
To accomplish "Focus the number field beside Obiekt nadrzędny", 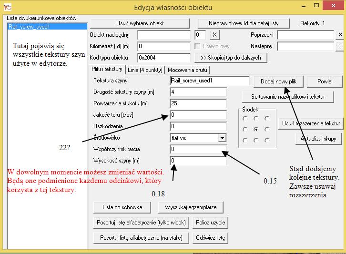I will (x=200, y=35).
